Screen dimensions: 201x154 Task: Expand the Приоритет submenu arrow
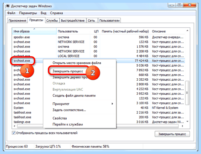pyautogui.click(x=112, y=104)
